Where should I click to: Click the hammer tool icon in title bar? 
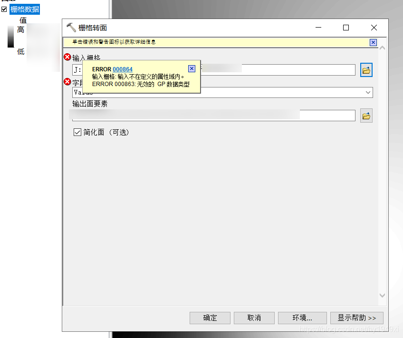point(71,28)
